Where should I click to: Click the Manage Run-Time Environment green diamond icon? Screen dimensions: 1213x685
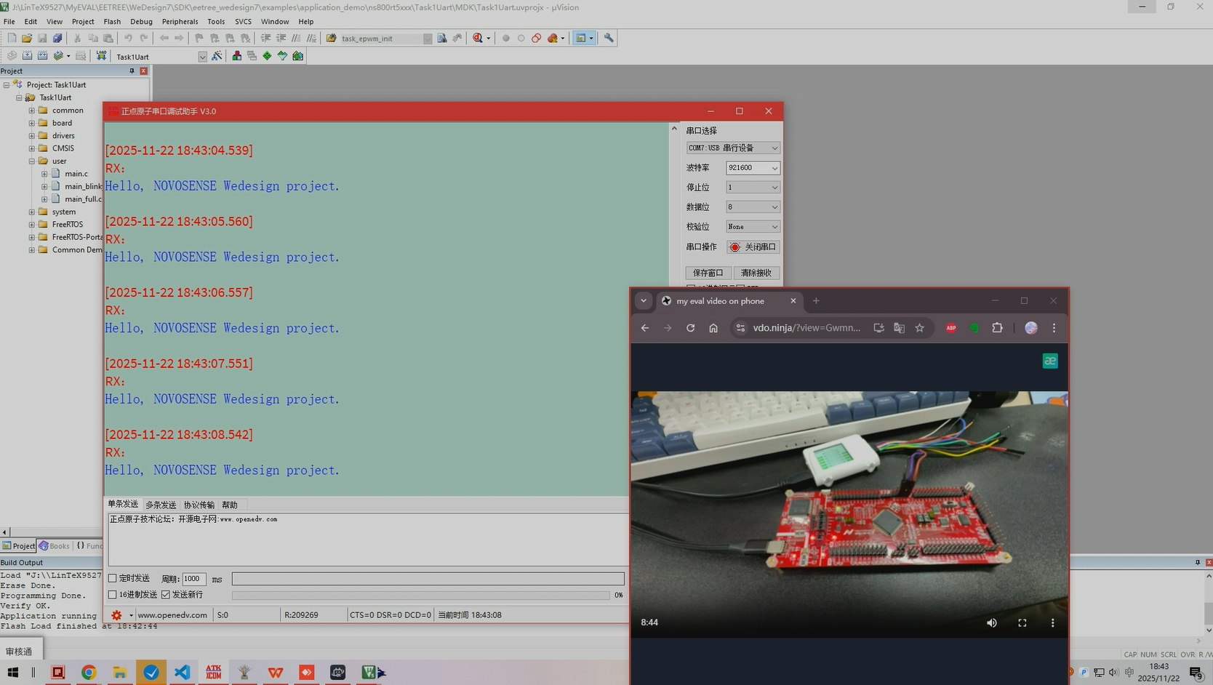[267, 56]
